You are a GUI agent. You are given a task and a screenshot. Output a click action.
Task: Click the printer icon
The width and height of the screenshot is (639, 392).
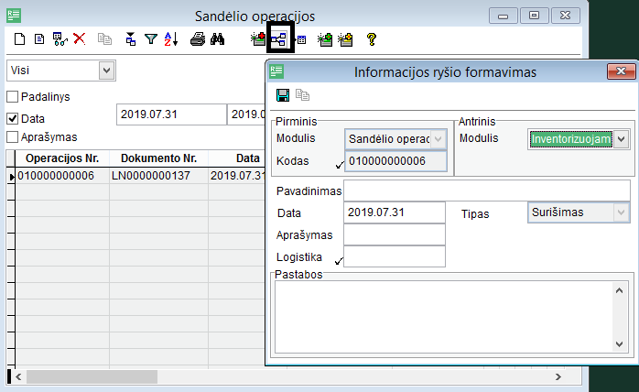pyautogui.click(x=197, y=39)
